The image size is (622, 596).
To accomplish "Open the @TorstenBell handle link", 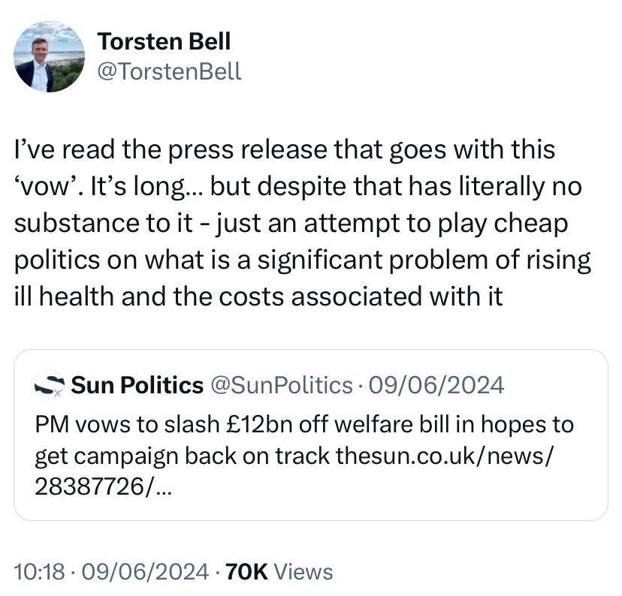I will pos(170,71).
